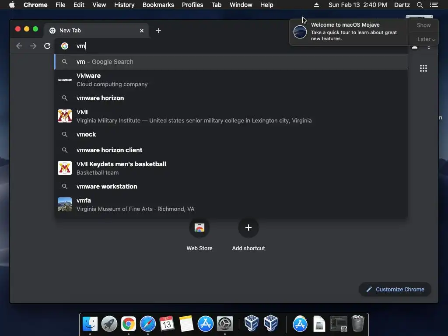Viewport: 448px width, 336px height.
Task: Open the Chrome application menu
Action: point(35,5)
